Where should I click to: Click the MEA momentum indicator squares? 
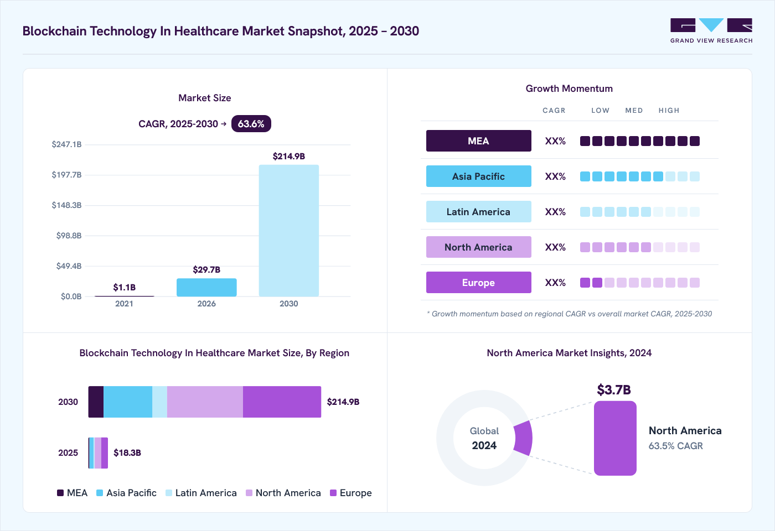pos(640,141)
